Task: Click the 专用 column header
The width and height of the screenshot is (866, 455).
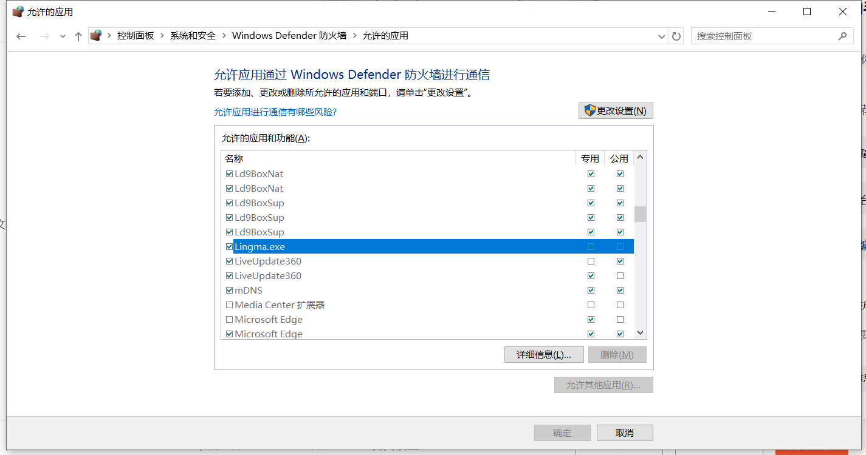Action: click(589, 158)
